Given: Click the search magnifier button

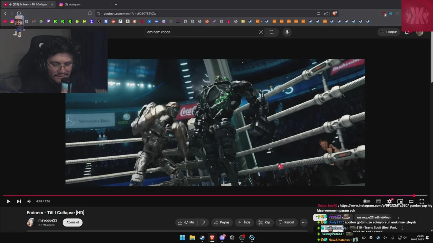Looking at the screenshot, I should [x=272, y=32].
